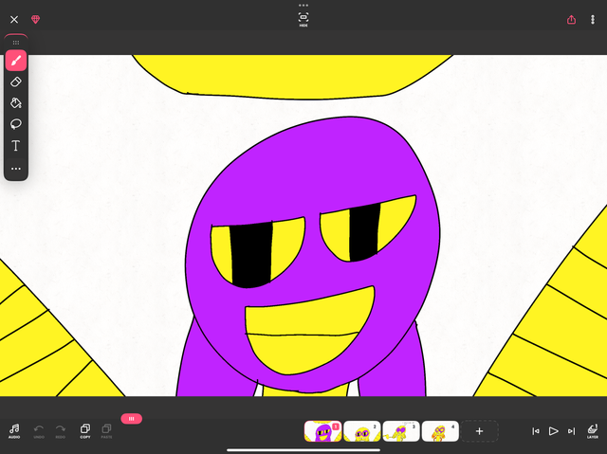Select the Eraser tool
The height and width of the screenshot is (454, 607).
[16, 82]
